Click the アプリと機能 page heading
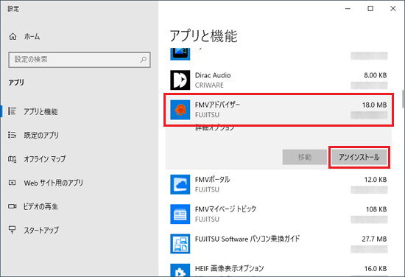The height and width of the screenshot is (277, 405). click(203, 36)
